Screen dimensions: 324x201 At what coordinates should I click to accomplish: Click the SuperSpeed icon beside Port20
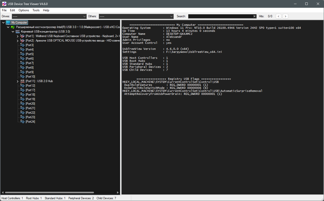22,104
